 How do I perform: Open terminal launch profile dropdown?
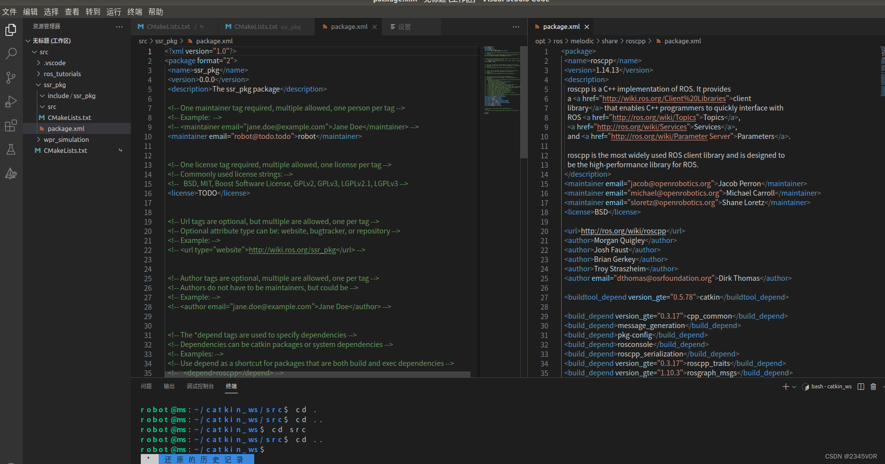click(x=794, y=386)
